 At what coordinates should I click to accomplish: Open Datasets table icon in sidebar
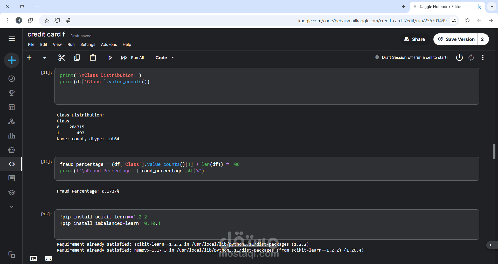pos(12,107)
